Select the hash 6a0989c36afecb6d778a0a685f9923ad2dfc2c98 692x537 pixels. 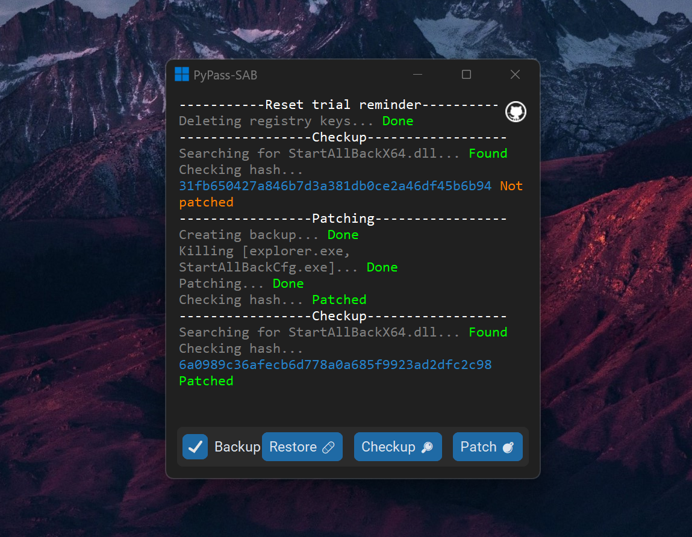[x=335, y=364]
